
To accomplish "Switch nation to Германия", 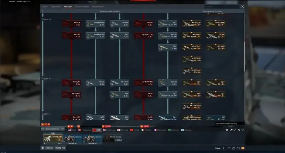I will 84,130.
